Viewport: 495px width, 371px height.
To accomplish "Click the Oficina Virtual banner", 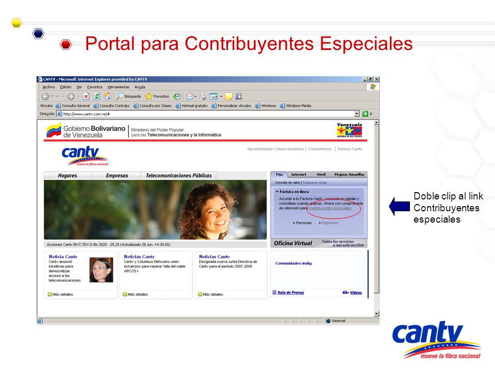I will coord(319,243).
